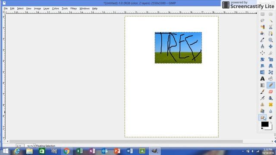Open Excel from the taskbar
Viewport: 276px width, 155px height.
click(79, 151)
